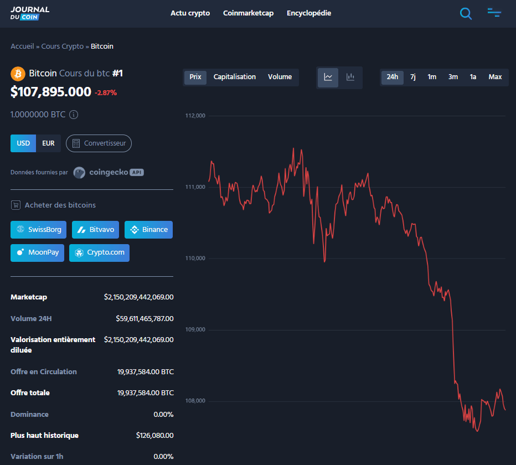
Task: Open the Convertisseur tool
Action: click(99, 143)
